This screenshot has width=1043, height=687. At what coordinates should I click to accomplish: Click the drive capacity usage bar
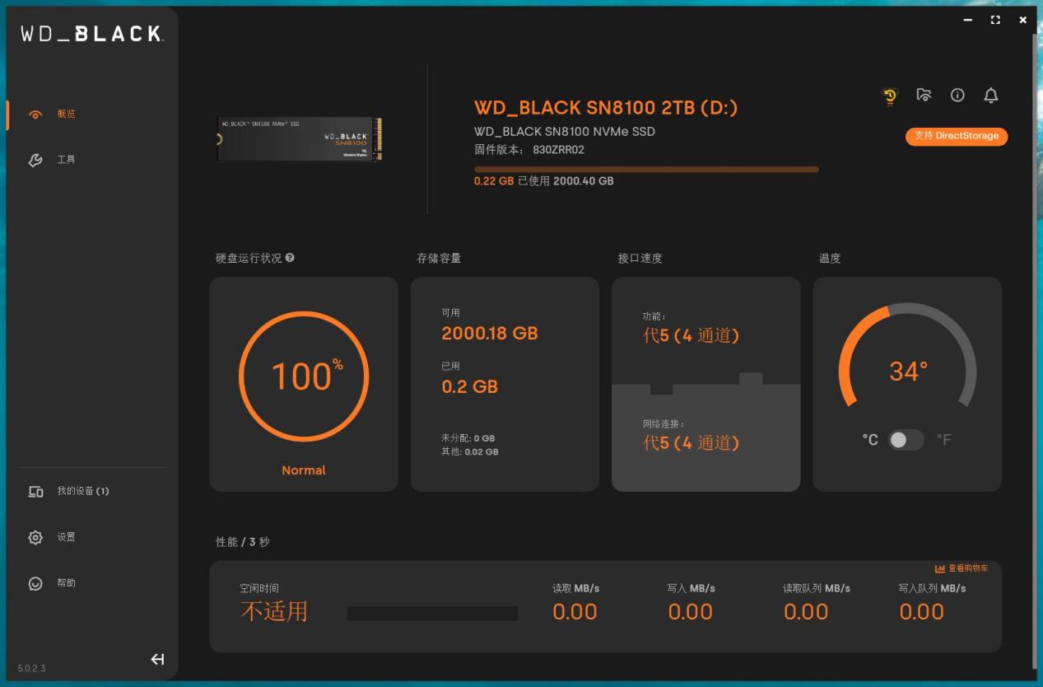646,170
